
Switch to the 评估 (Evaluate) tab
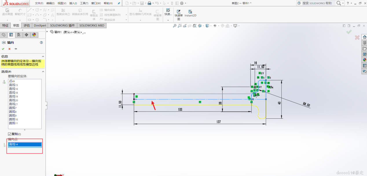[27, 25]
